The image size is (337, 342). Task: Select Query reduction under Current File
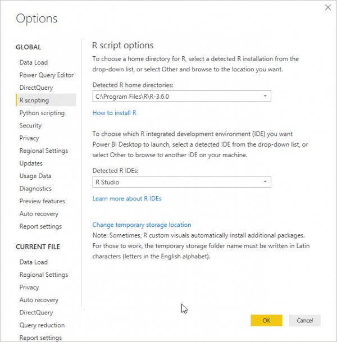coord(42,325)
